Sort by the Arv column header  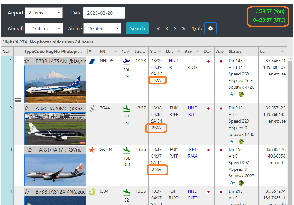[x=192, y=51]
